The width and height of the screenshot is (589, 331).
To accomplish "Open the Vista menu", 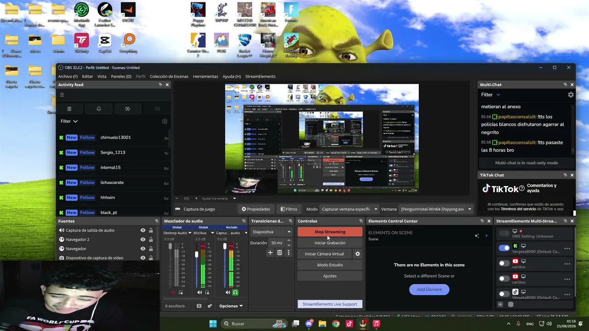I will point(102,76).
